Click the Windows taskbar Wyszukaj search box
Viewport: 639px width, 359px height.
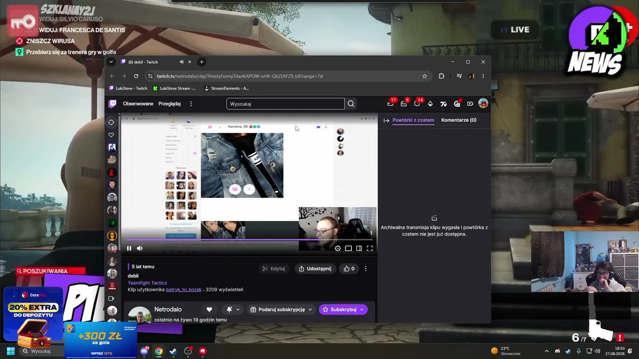point(41,351)
